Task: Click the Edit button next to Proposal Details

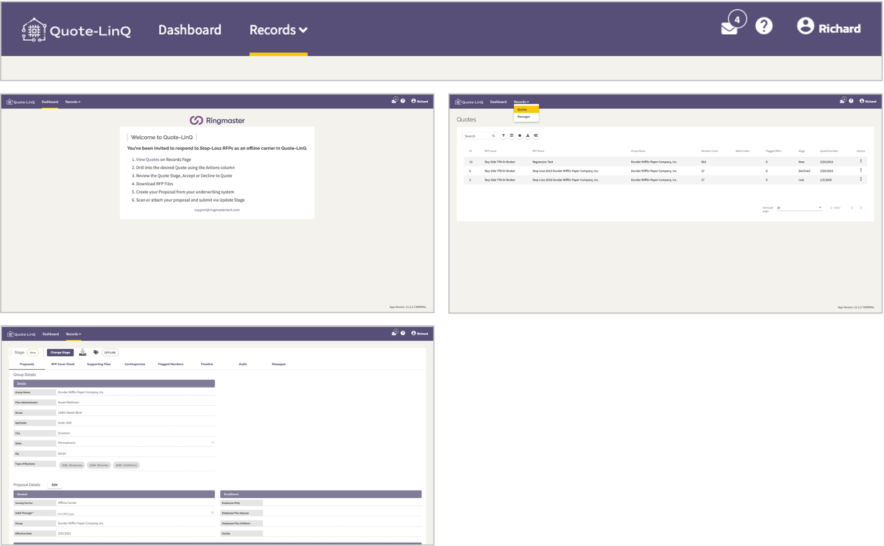Action: point(54,484)
